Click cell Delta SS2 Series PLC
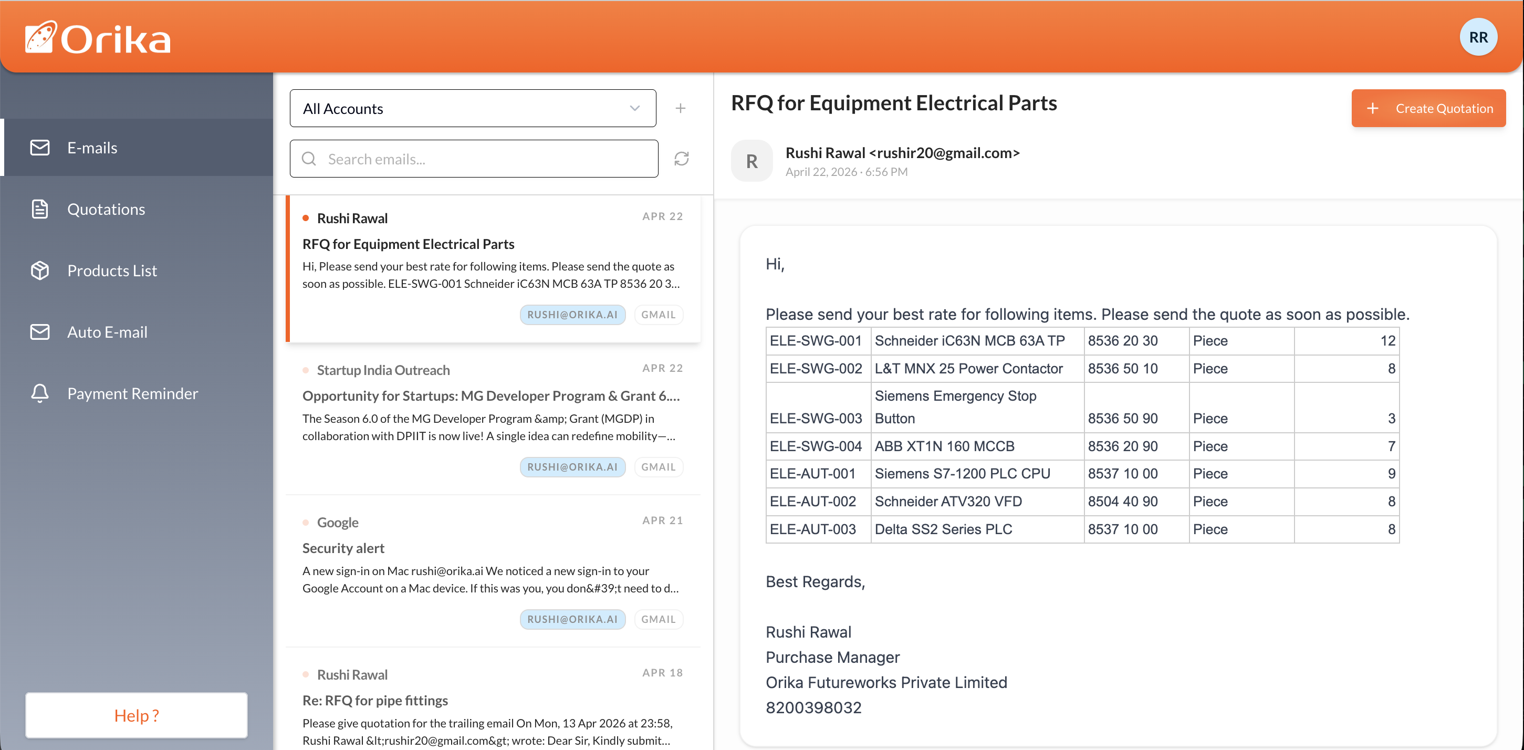This screenshot has height=750, width=1524. pyautogui.click(x=977, y=529)
